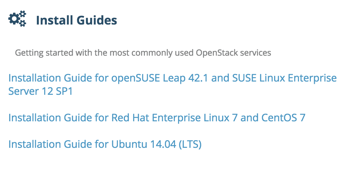Viewport: 358px width, 173px height.
Task: Select 'Red Hat' in the second guide link
Action: (x=130, y=118)
